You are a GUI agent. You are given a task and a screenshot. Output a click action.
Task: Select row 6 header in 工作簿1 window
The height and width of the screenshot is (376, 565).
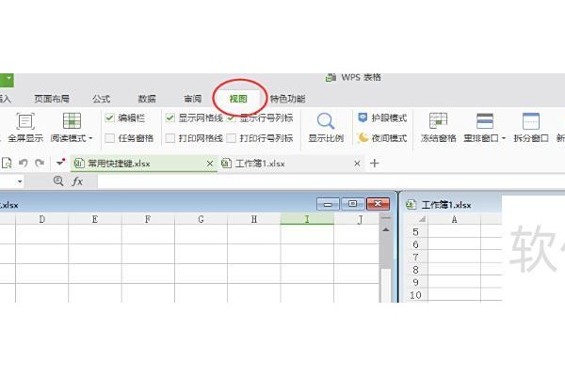416,244
